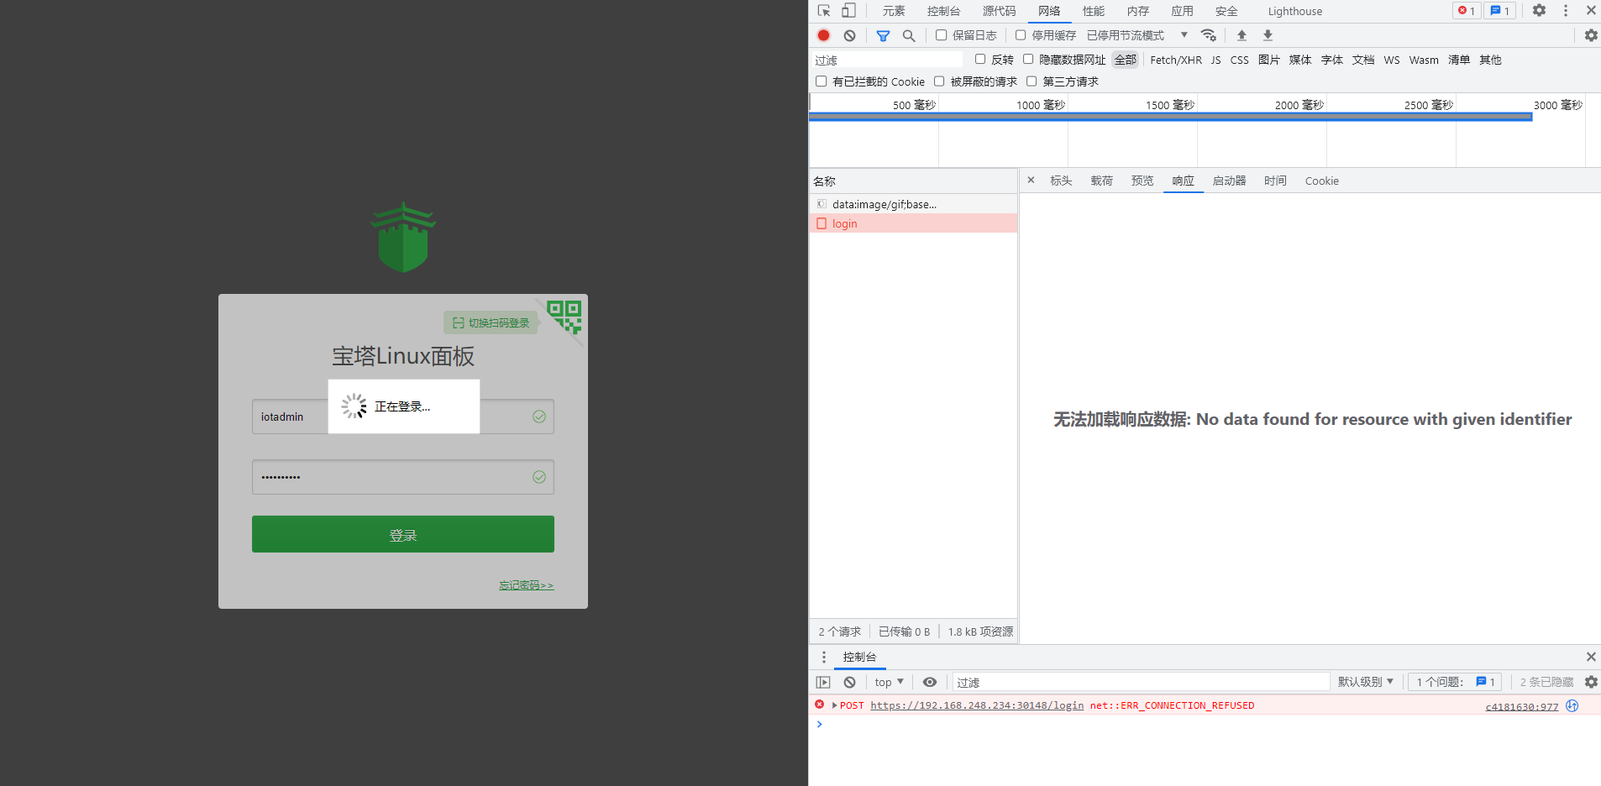Screen dimensions: 1601x786
Task: Open the Preview tab
Action: (x=1142, y=181)
